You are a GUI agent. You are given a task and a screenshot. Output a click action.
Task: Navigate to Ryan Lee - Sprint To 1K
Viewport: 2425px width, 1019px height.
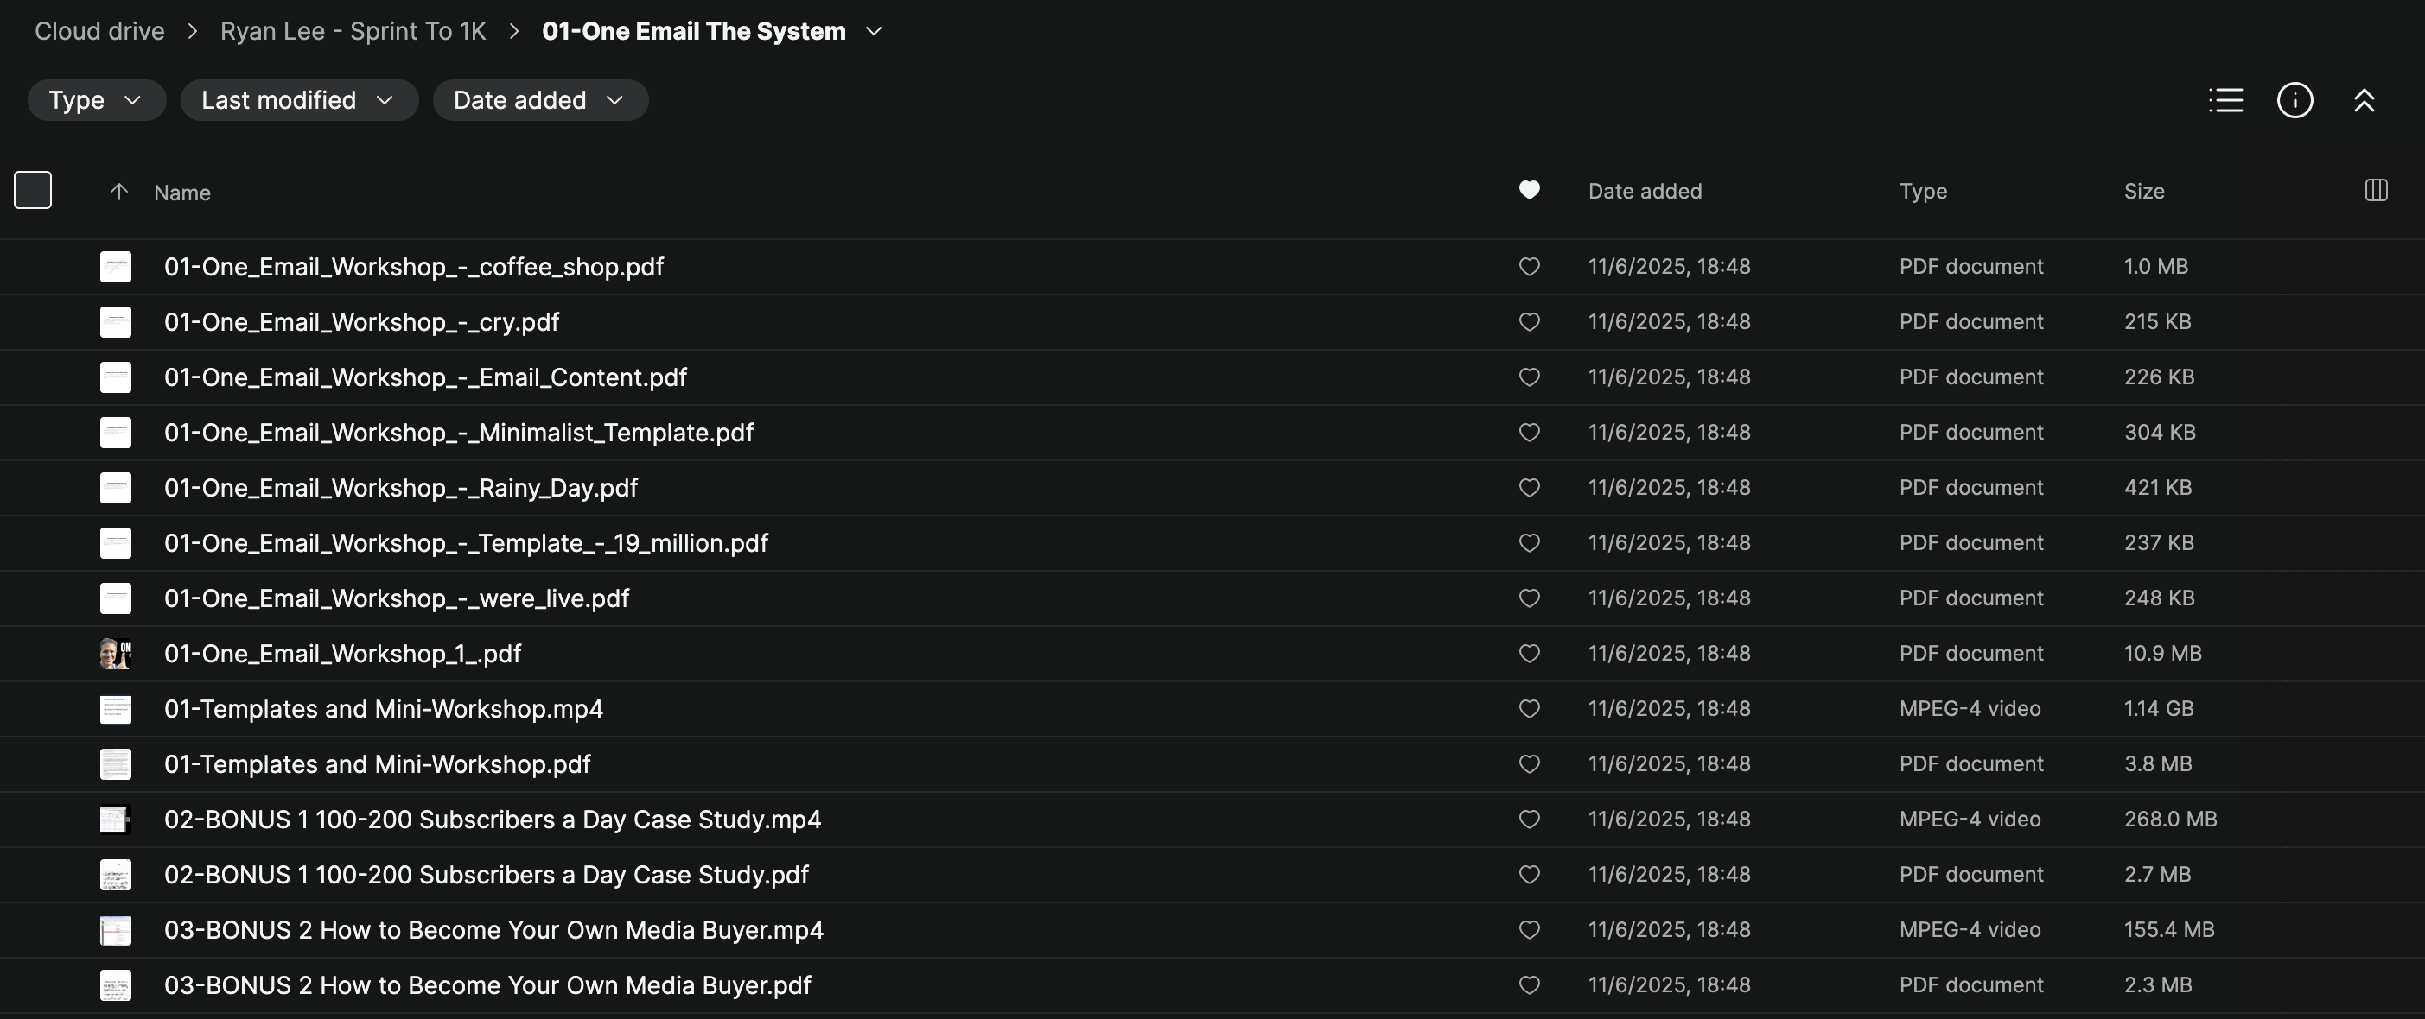click(353, 31)
